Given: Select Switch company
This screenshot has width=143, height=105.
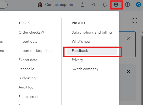Looking at the screenshot, I should click(x=85, y=69).
